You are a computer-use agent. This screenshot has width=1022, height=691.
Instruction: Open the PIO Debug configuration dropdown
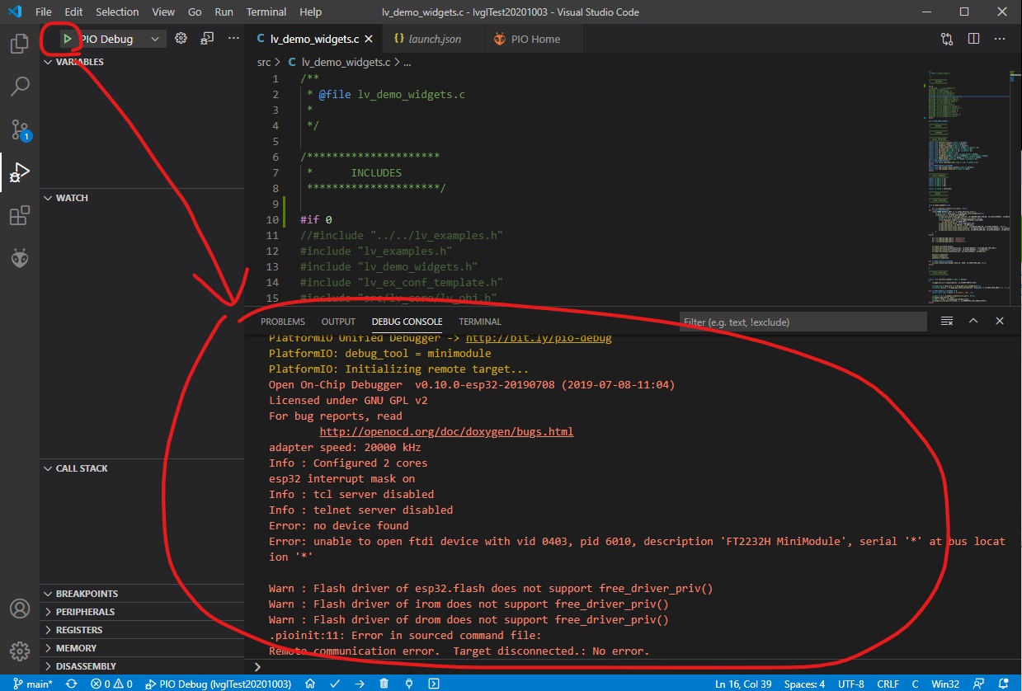coord(154,39)
